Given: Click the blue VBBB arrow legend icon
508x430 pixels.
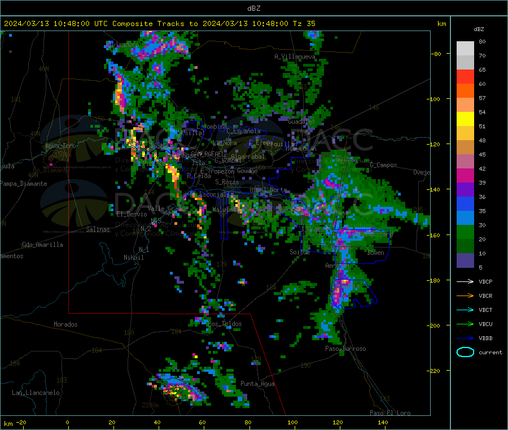Looking at the screenshot, I should [x=465, y=338].
